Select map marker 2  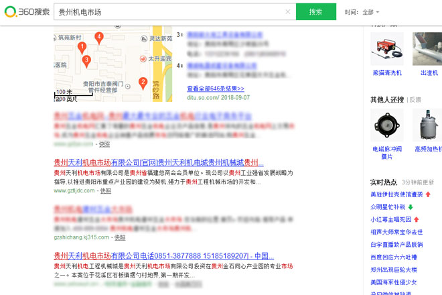[x=143, y=84]
